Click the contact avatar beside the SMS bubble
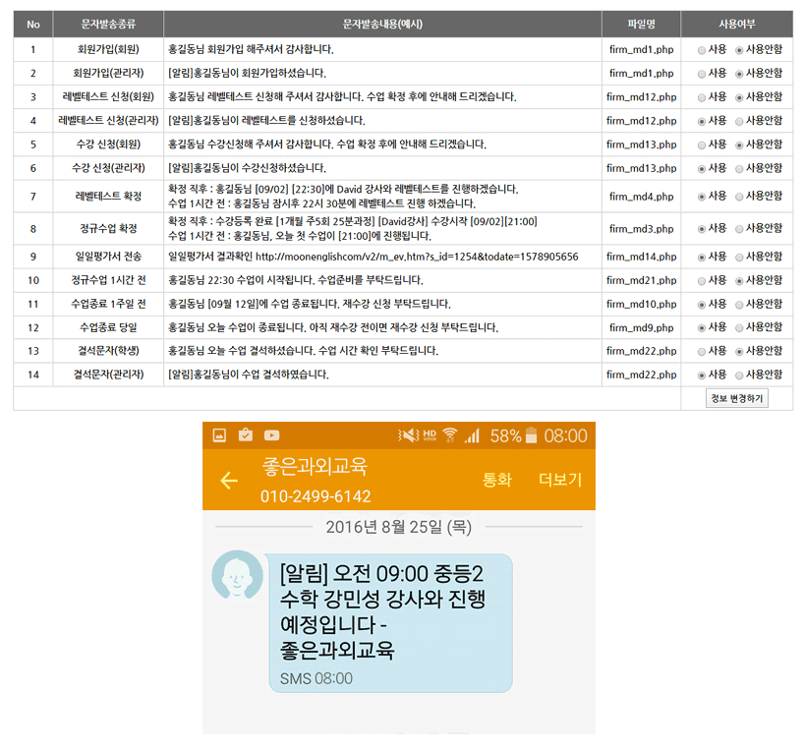805x750 pixels. coord(237,575)
